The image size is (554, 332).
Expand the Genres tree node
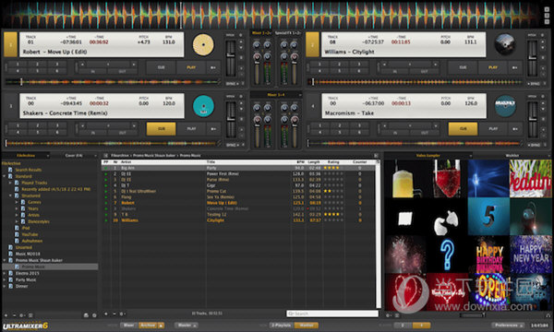(17, 202)
